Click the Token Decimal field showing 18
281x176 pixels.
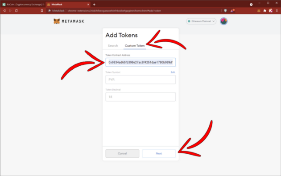[x=140, y=97]
